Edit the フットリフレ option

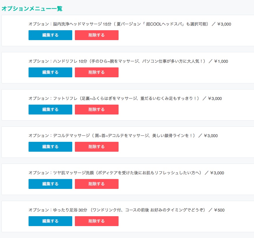click(50, 109)
